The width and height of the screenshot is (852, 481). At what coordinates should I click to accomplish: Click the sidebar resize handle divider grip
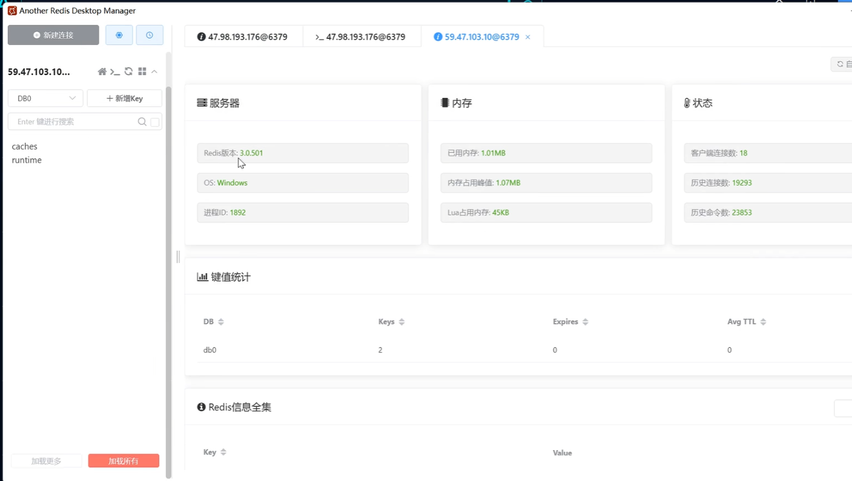[178, 257]
